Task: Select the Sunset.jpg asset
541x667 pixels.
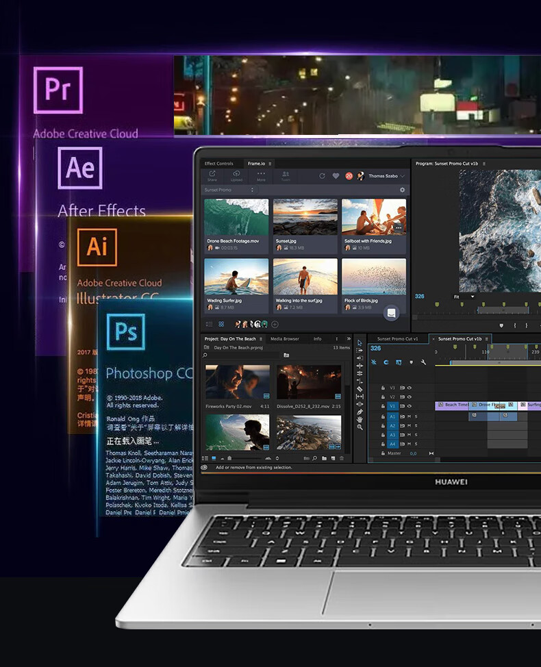Action: point(305,226)
